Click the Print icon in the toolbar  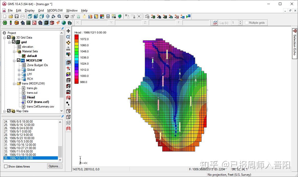pyautogui.click(x=23, y=17)
